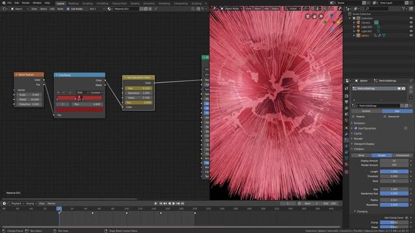The height and width of the screenshot is (233, 415).
Task: Unlink material with the X icon
Action: [x=150, y=8]
